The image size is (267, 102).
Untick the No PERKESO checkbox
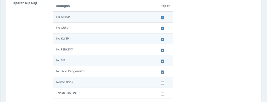(x=162, y=50)
